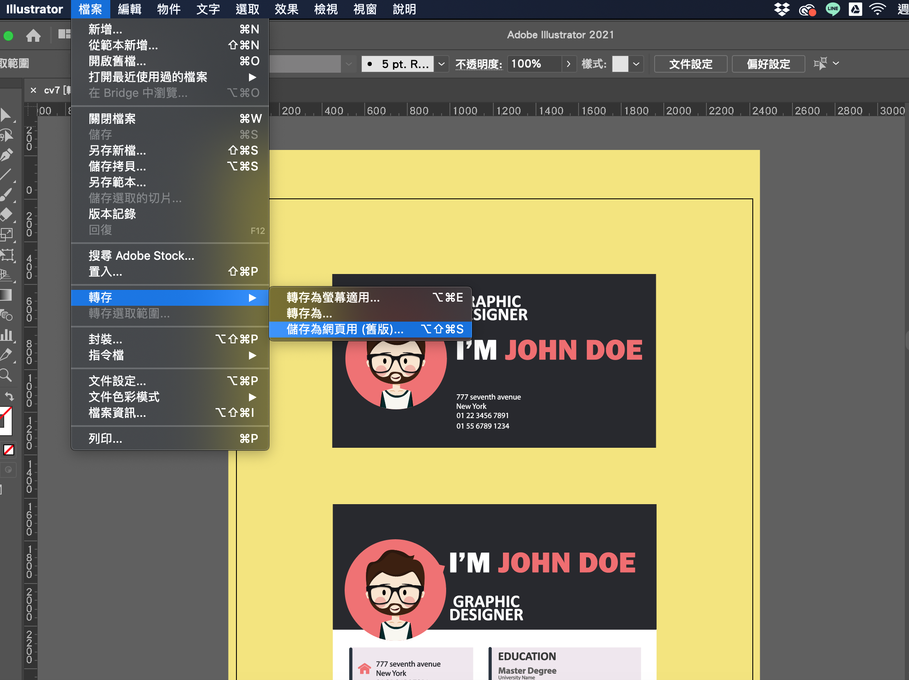Click the Home icon
The width and height of the screenshot is (909, 680).
pos(33,36)
